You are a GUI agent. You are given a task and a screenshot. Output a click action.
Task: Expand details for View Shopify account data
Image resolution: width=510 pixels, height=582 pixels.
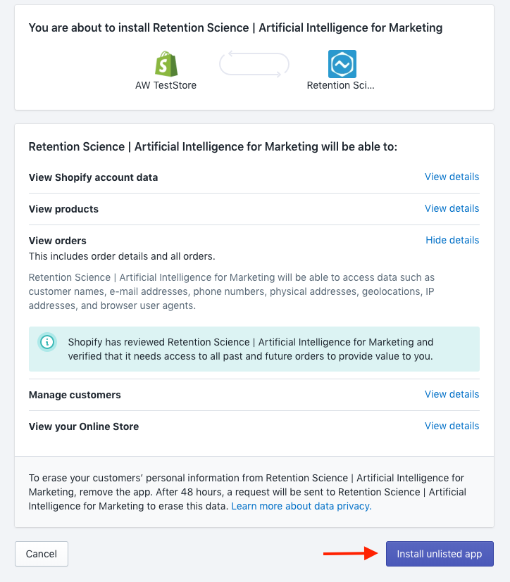click(x=452, y=177)
